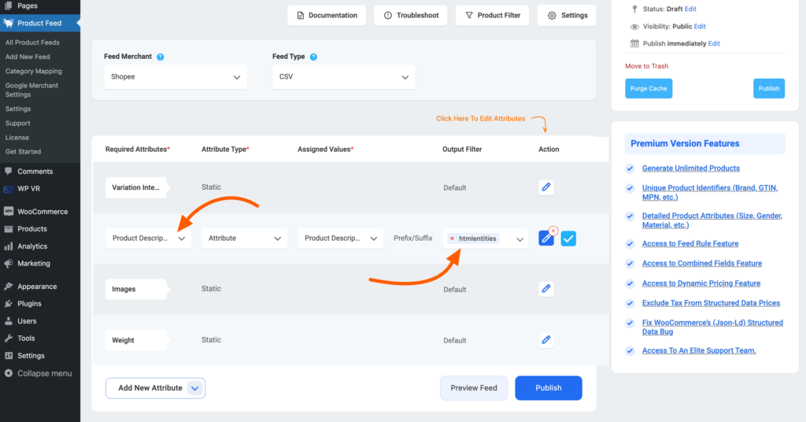The height and width of the screenshot is (422, 806).
Task: Click the Collapse menu arrow icon
Action: [x=8, y=373]
